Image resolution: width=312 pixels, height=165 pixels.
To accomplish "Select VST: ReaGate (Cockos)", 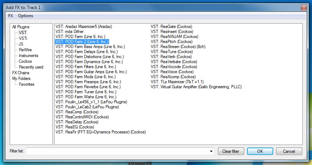I will (172, 27).
